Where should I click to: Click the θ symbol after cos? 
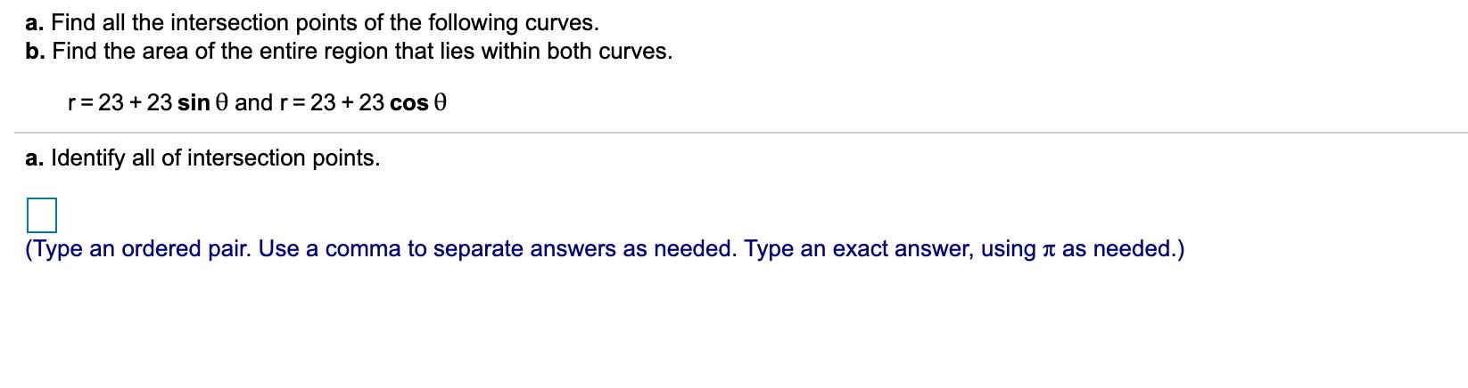pyautogui.click(x=439, y=102)
